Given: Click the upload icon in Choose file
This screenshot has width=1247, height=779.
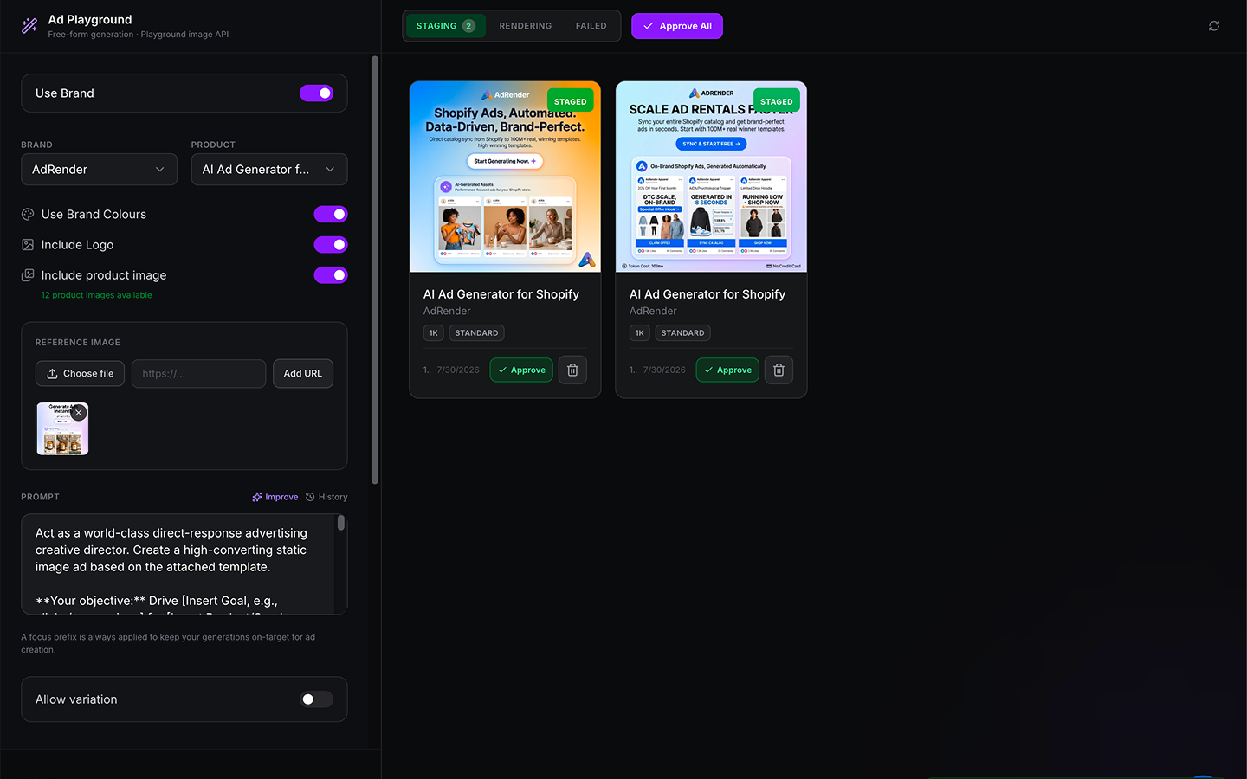Looking at the screenshot, I should (x=52, y=374).
